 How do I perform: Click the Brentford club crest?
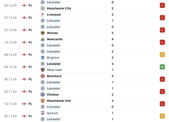tap(43, 76)
